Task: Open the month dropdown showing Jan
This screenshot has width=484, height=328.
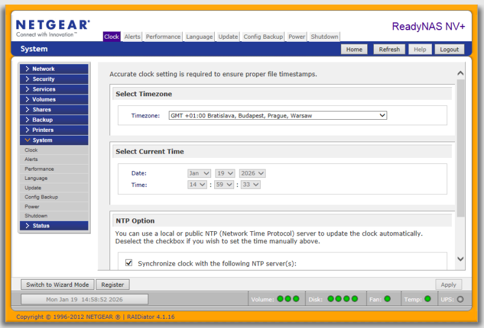Action: tap(199, 173)
